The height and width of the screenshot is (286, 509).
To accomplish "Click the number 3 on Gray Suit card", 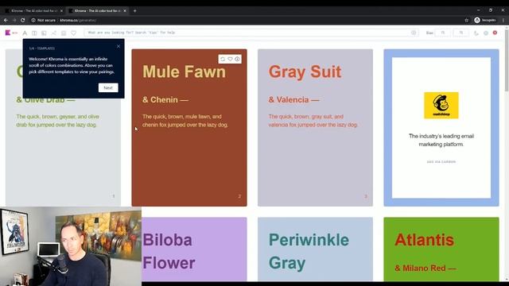I will (366, 196).
